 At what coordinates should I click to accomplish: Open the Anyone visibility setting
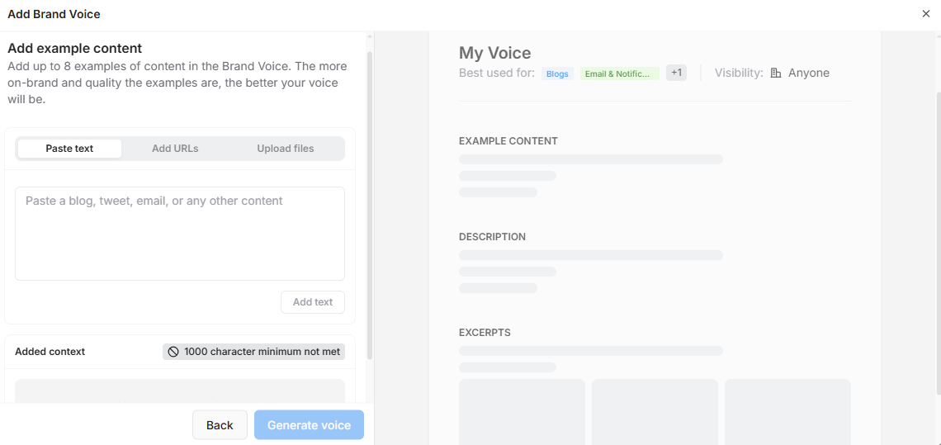tap(808, 73)
